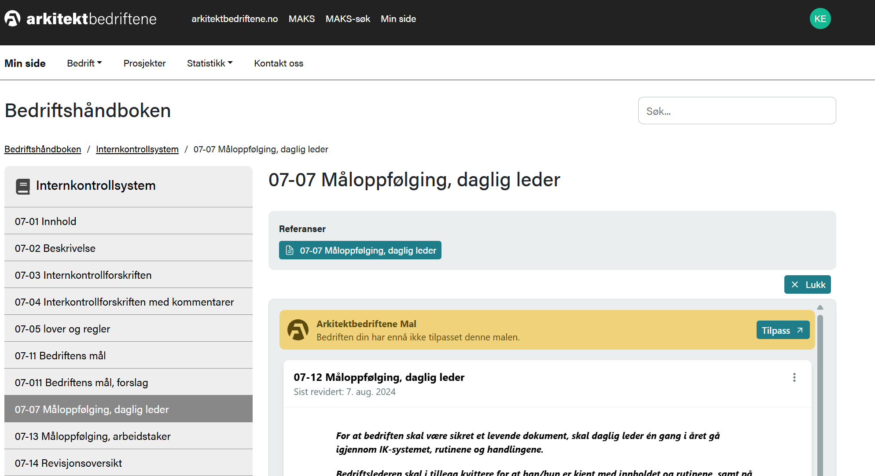Screen dimensions: 875x476
Task: Select 07-13 Måloppfølging, arbeidstaker in sidebar
Action: point(92,436)
